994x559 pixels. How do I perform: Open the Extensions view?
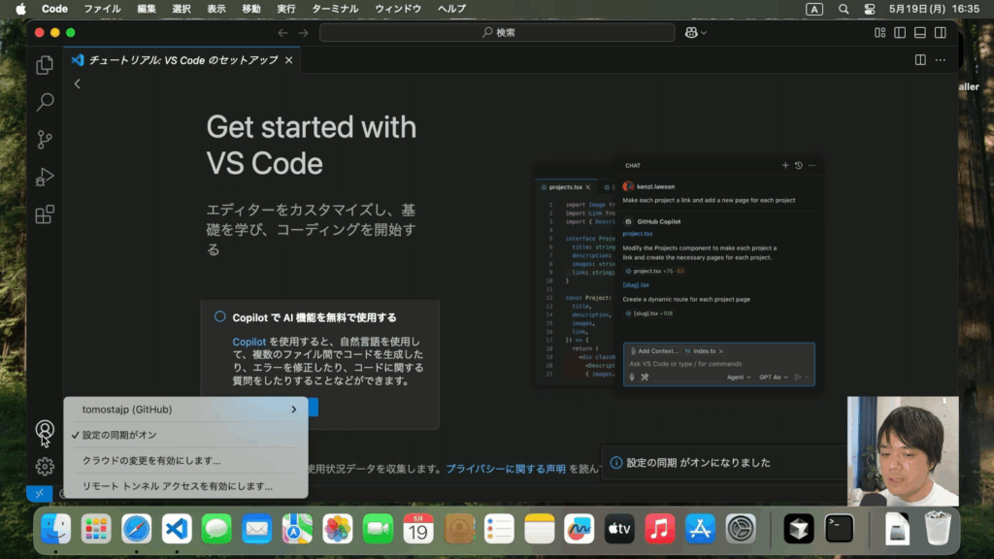click(x=45, y=214)
